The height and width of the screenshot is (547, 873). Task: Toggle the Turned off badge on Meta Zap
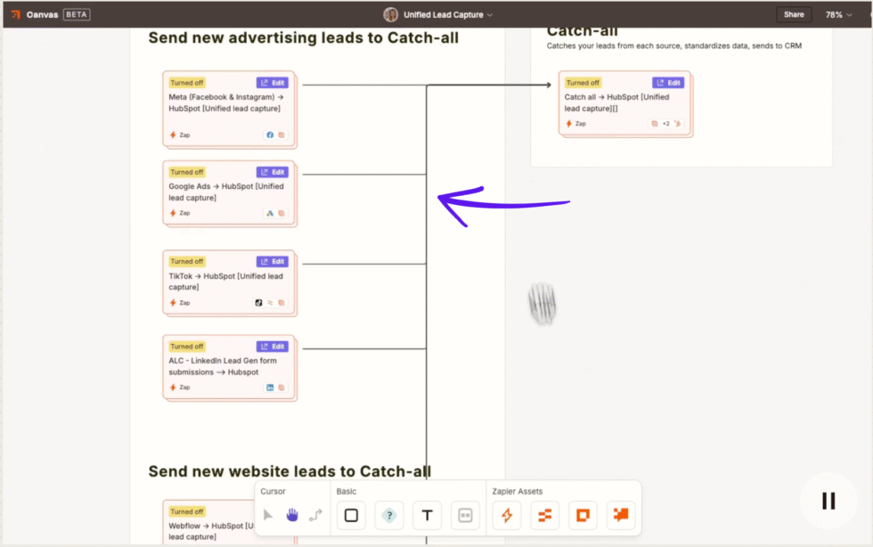coord(187,82)
